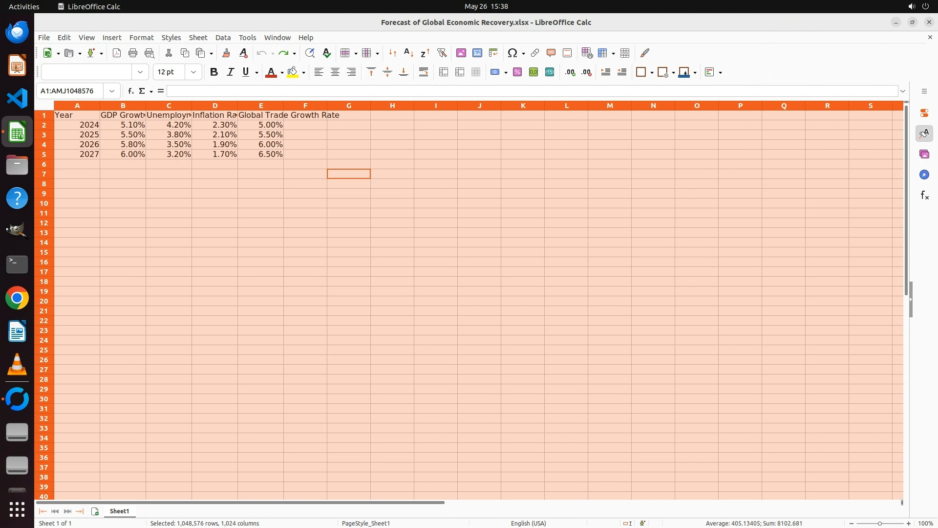Click the Insert Special Character omega icon

[512, 53]
